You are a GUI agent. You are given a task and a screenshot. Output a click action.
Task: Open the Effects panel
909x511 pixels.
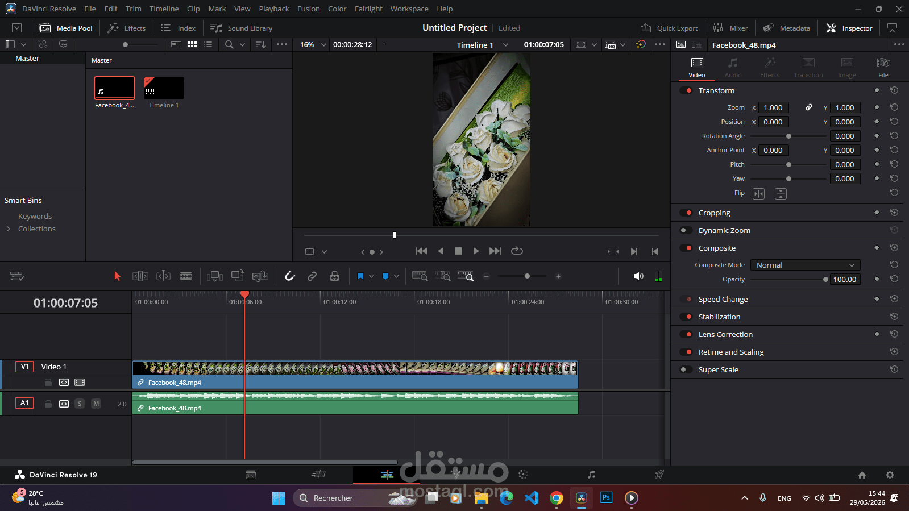click(127, 28)
